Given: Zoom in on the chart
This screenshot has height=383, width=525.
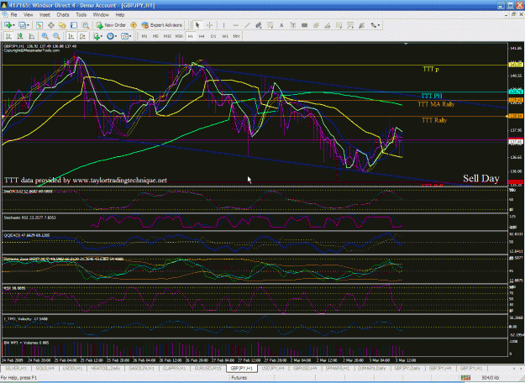Looking at the screenshot, I should point(45,36).
